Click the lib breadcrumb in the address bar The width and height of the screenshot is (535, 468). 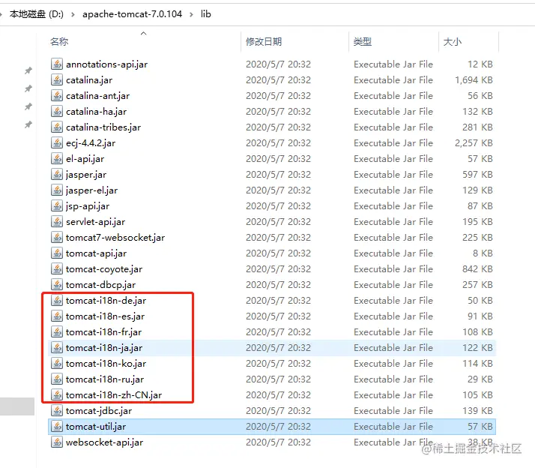(206, 14)
